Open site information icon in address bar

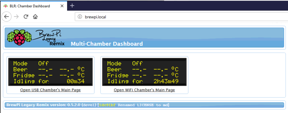80,17
